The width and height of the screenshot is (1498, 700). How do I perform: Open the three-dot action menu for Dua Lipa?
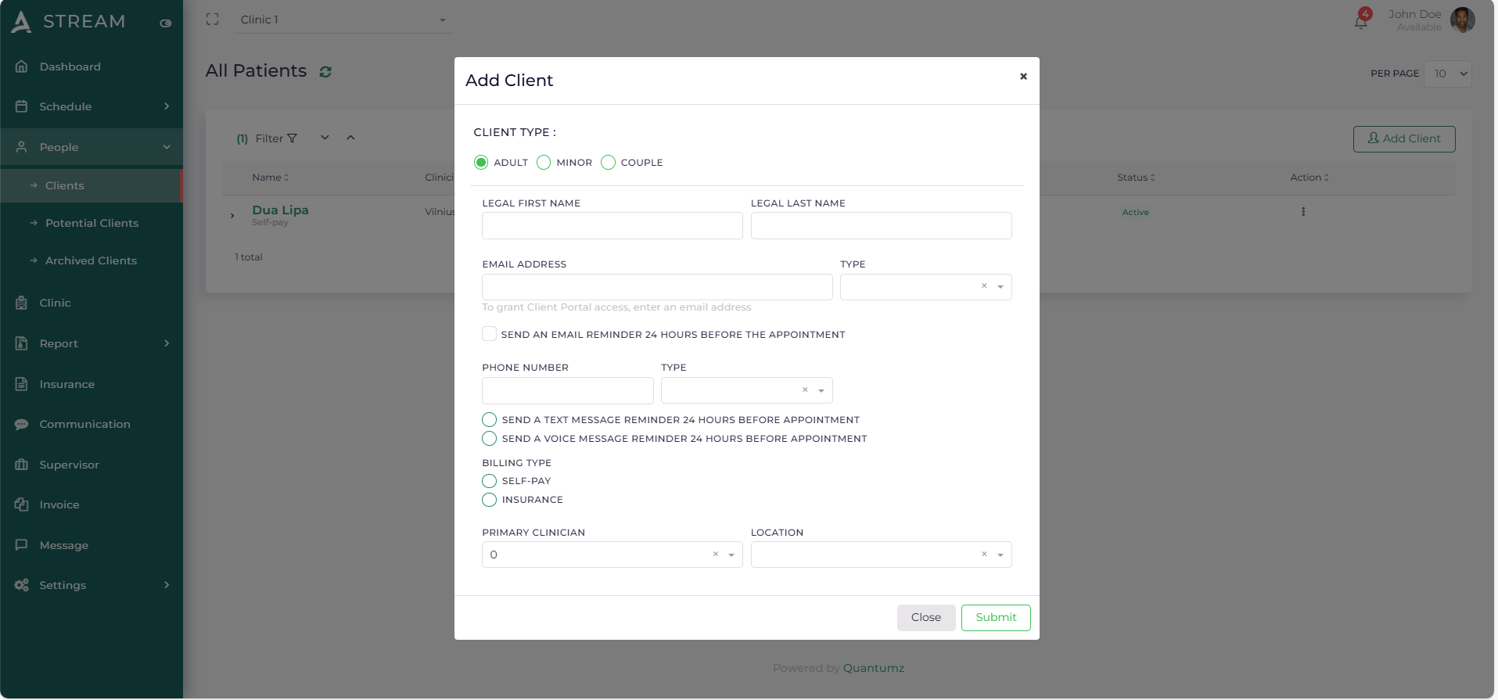pos(1302,212)
